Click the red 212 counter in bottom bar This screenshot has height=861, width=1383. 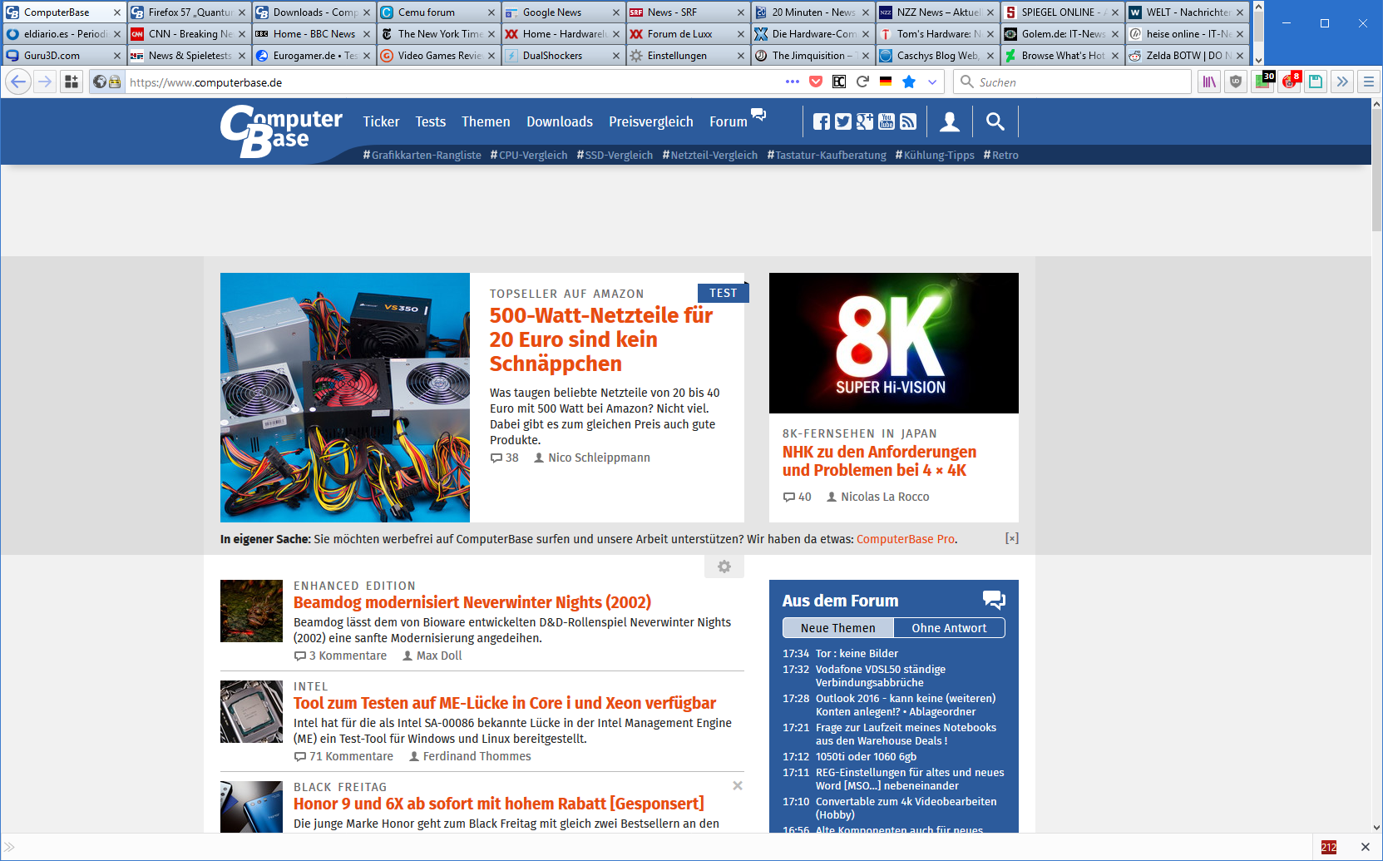point(1329,847)
